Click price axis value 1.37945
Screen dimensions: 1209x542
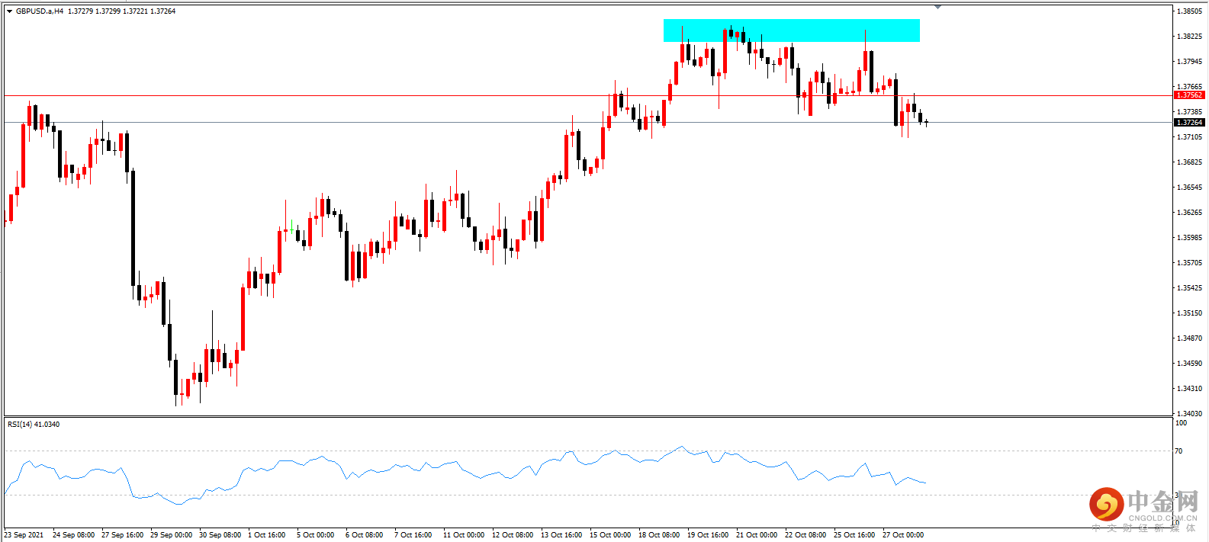(1189, 62)
